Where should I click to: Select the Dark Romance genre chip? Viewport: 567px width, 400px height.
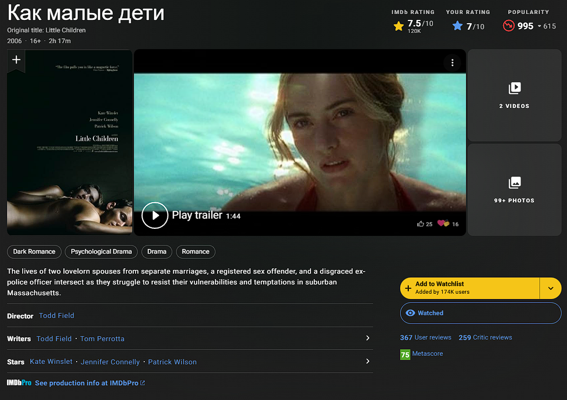coord(34,252)
